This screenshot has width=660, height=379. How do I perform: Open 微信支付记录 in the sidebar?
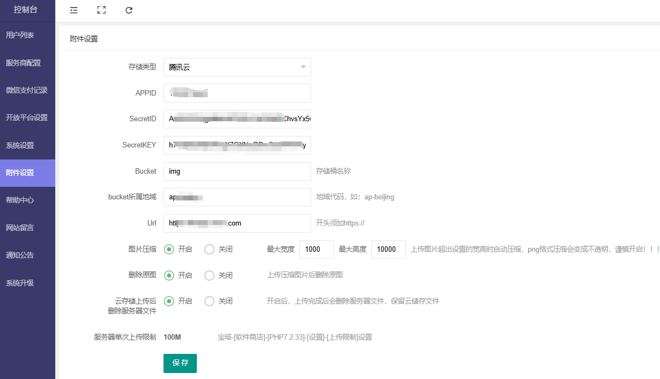(x=27, y=90)
